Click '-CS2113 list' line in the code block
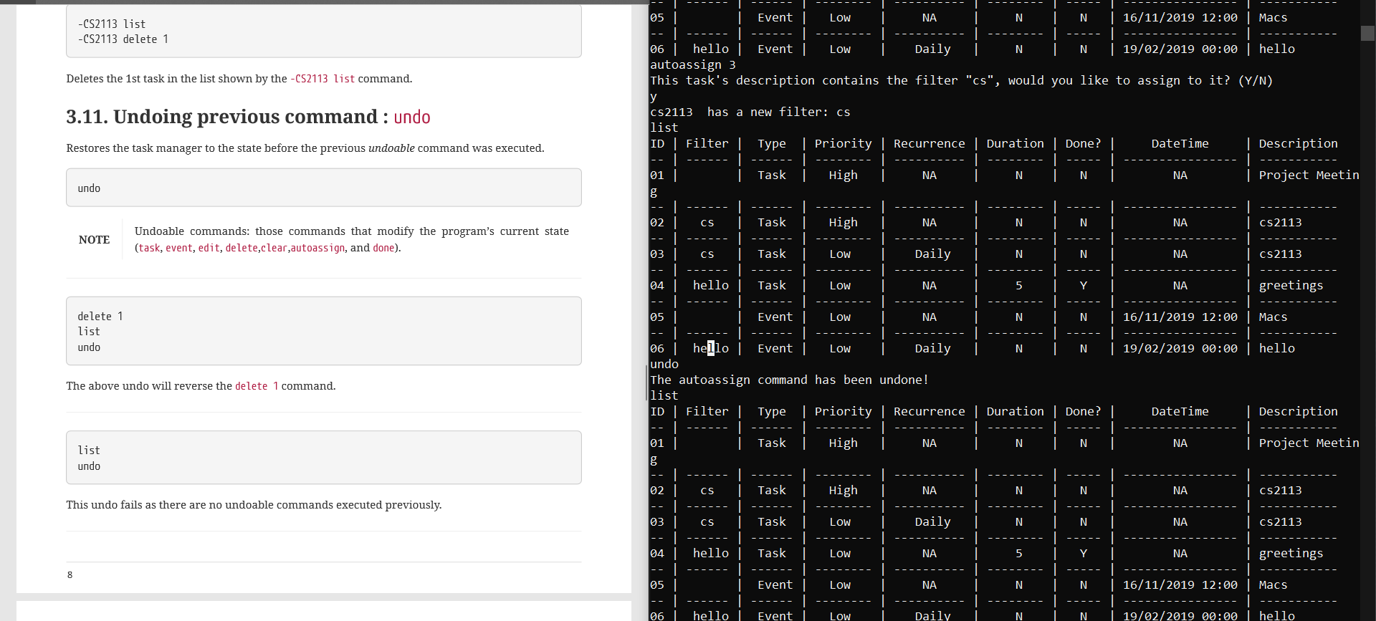The width and height of the screenshot is (1376, 621). (112, 24)
